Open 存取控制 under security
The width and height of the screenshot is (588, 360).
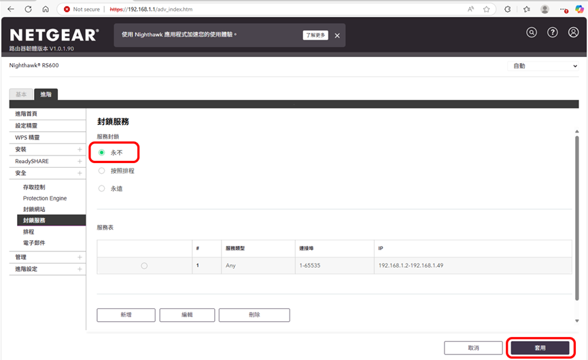[x=34, y=187]
